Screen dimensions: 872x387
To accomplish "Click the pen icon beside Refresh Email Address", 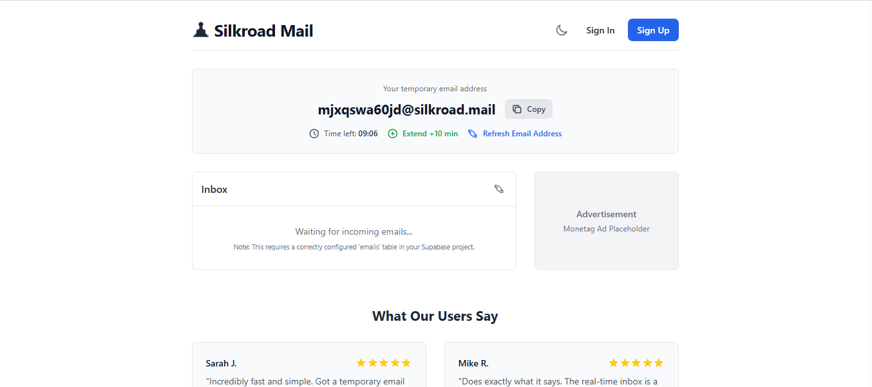I will (473, 133).
